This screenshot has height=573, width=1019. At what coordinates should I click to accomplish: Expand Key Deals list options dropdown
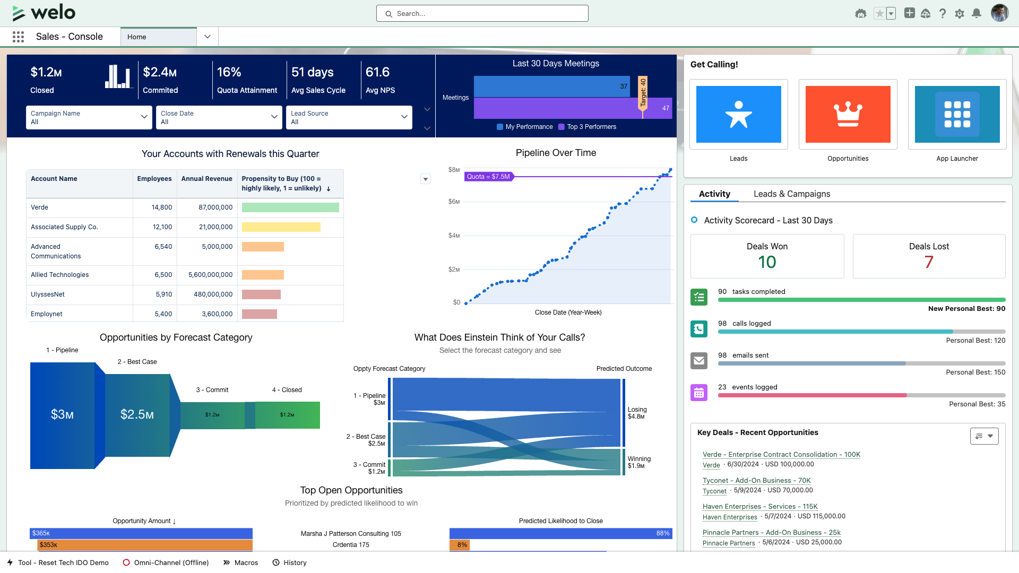984,436
